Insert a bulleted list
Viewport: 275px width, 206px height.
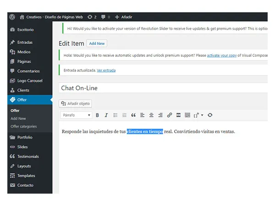pyautogui.click(x=115, y=115)
